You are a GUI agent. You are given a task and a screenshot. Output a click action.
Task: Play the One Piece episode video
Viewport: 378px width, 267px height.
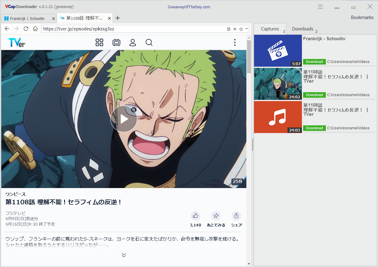pos(124,119)
